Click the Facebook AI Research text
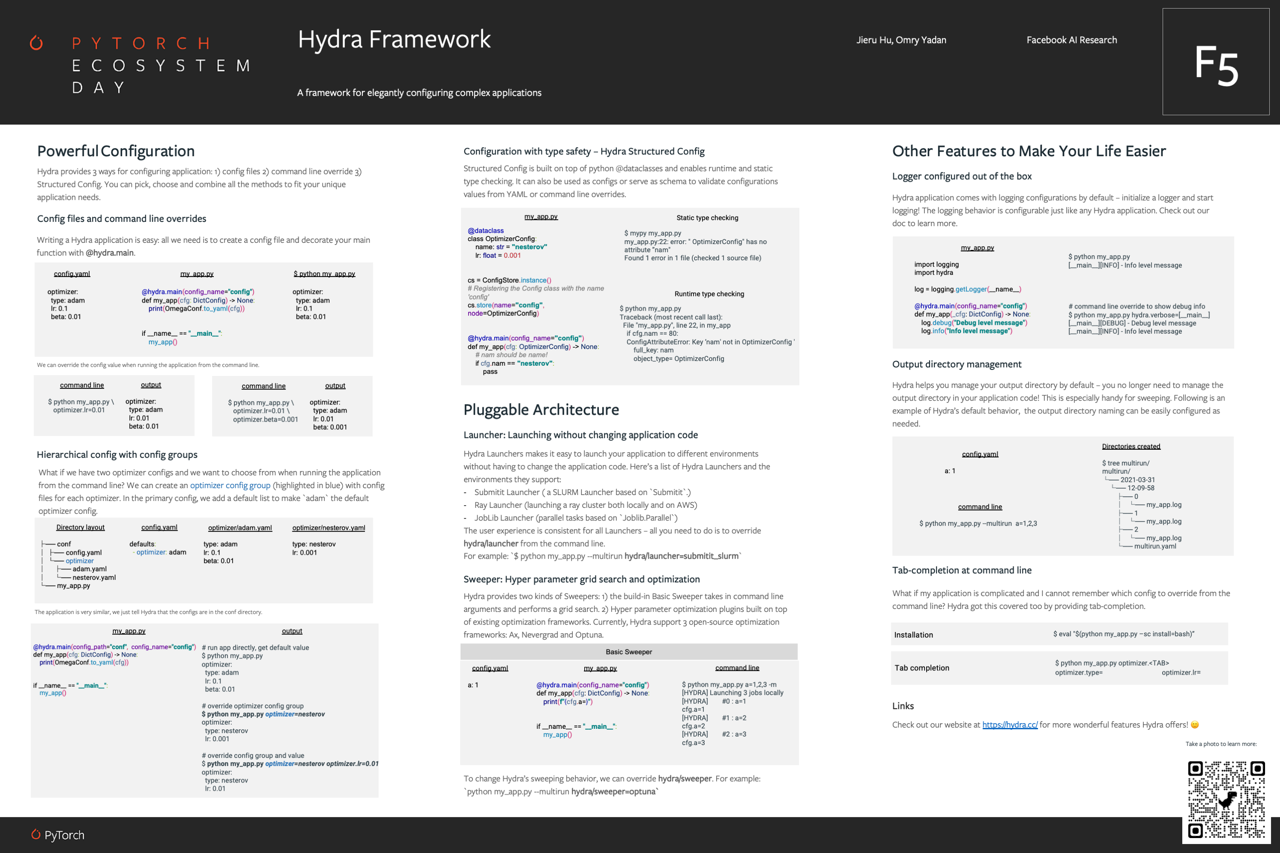This screenshot has width=1280, height=853. click(1071, 40)
